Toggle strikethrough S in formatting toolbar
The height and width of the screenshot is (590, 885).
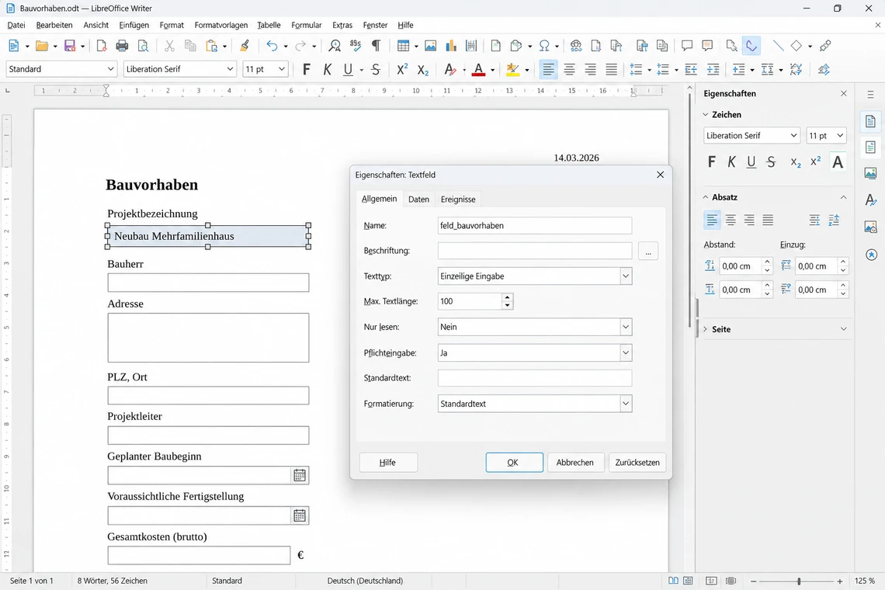tap(376, 69)
